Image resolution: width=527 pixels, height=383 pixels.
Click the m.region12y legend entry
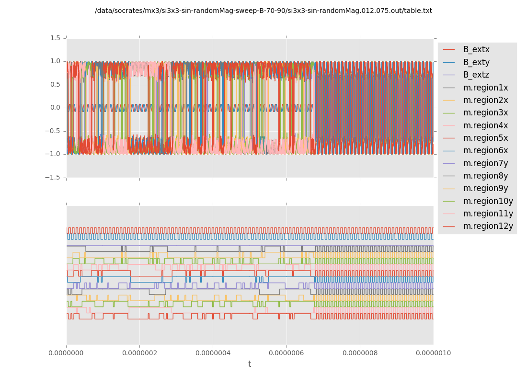pos(488,226)
